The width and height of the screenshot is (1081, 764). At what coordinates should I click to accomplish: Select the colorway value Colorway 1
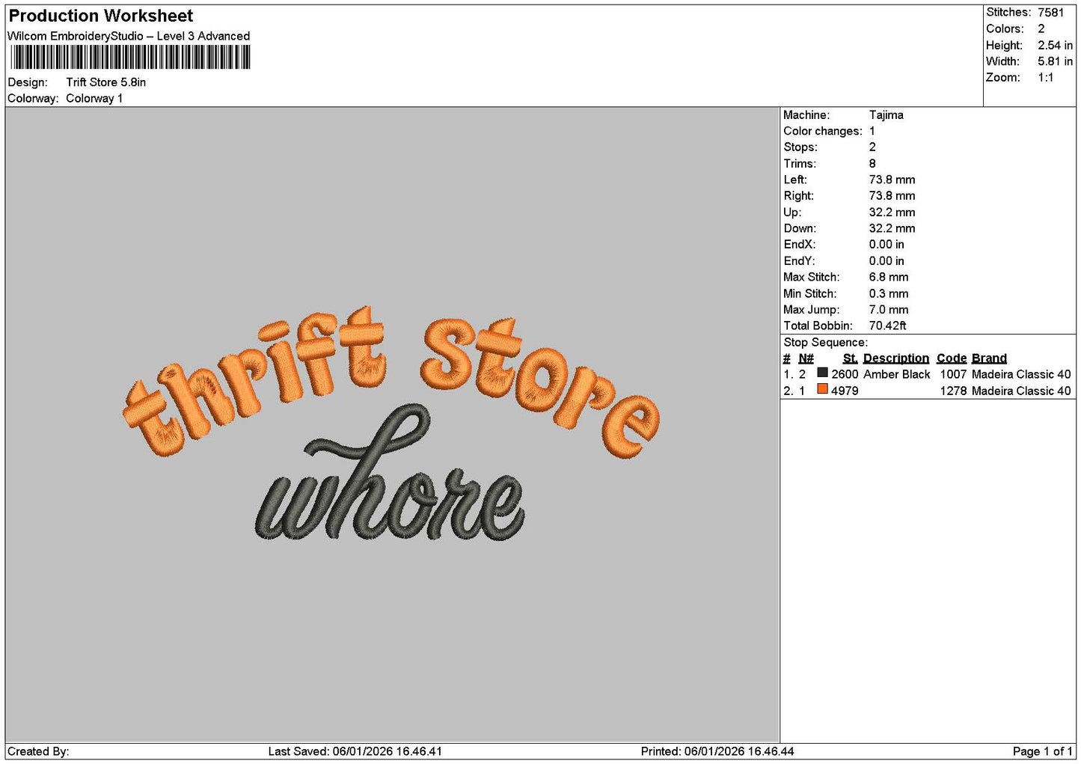[x=94, y=98]
